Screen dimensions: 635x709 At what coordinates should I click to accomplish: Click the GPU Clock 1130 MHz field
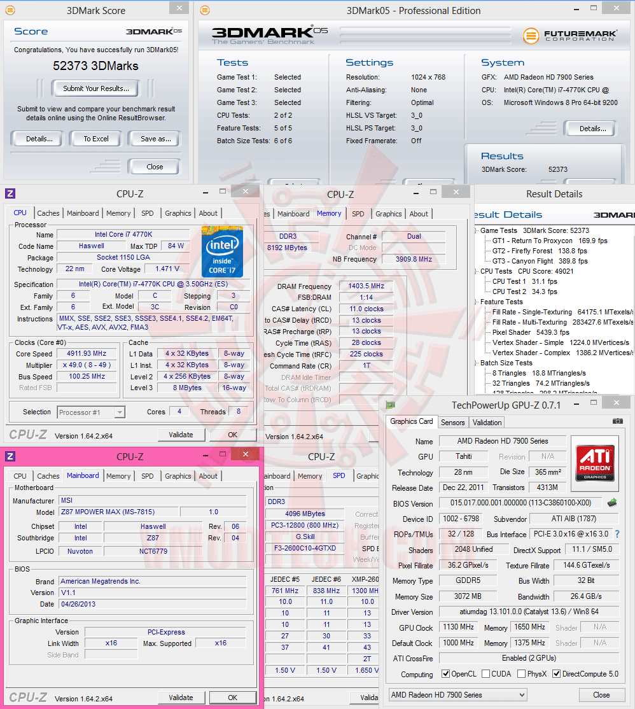coord(458,627)
